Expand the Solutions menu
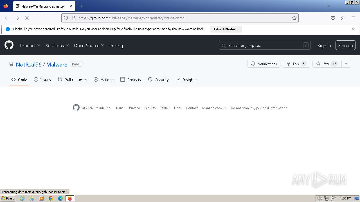 coord(57,45)
